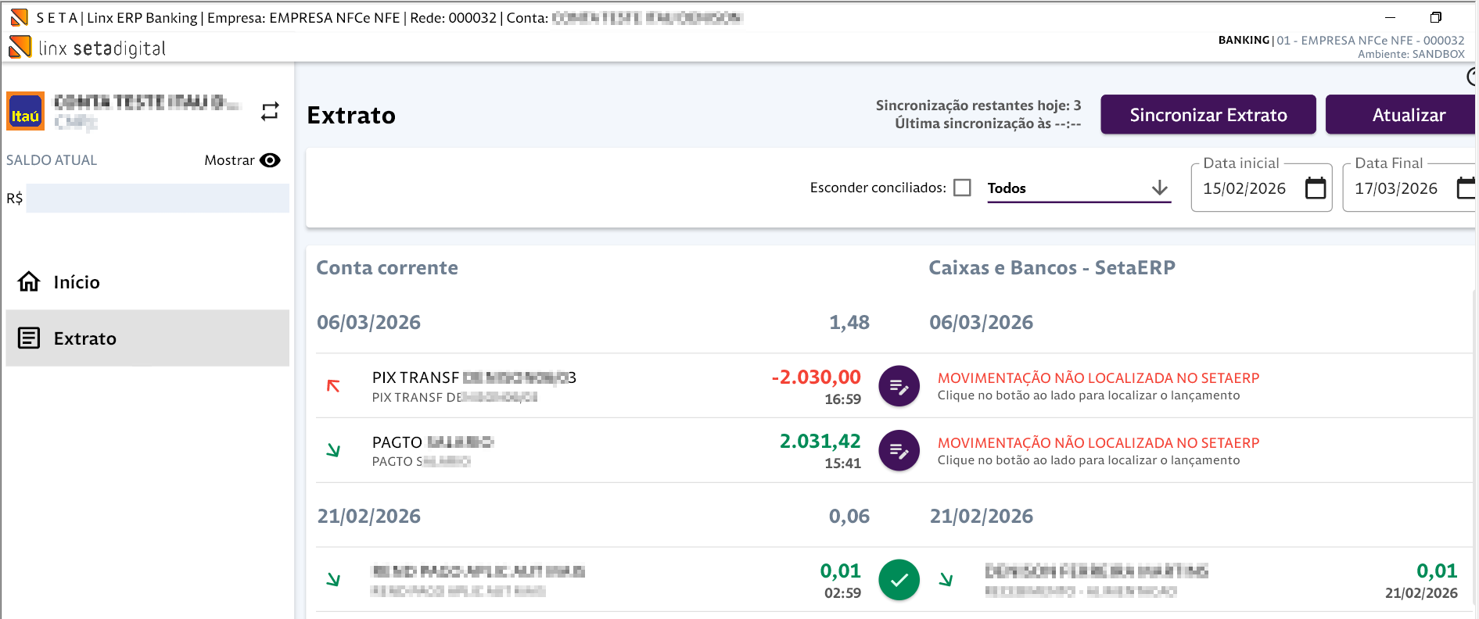Click the Itaú bank logo icon
Viewport: 1479px width, 619px height.
(x=25, y=111)
